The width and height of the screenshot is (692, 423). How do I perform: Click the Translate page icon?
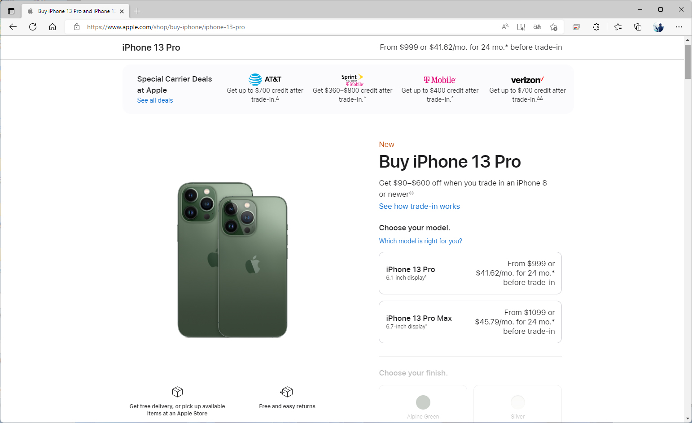[x=537, y=27]
